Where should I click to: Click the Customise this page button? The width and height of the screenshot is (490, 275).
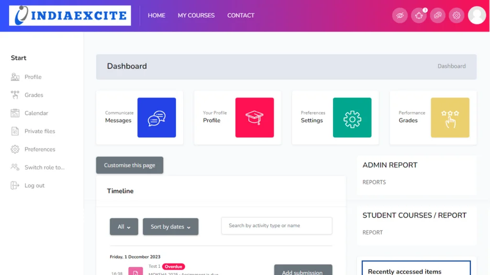[130, 165]
